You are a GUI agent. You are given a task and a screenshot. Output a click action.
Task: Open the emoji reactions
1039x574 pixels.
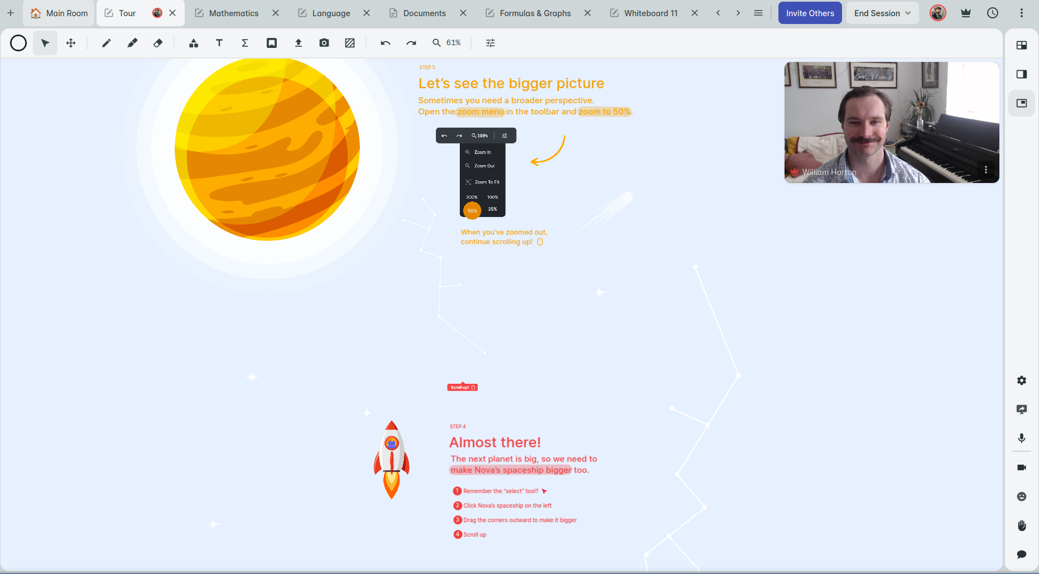(x=1022, y=496)
